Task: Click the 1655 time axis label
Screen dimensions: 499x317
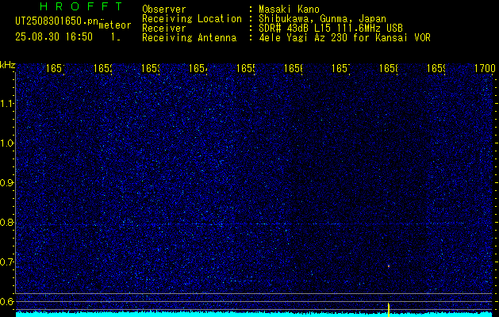Action: (x=246, y=68)
